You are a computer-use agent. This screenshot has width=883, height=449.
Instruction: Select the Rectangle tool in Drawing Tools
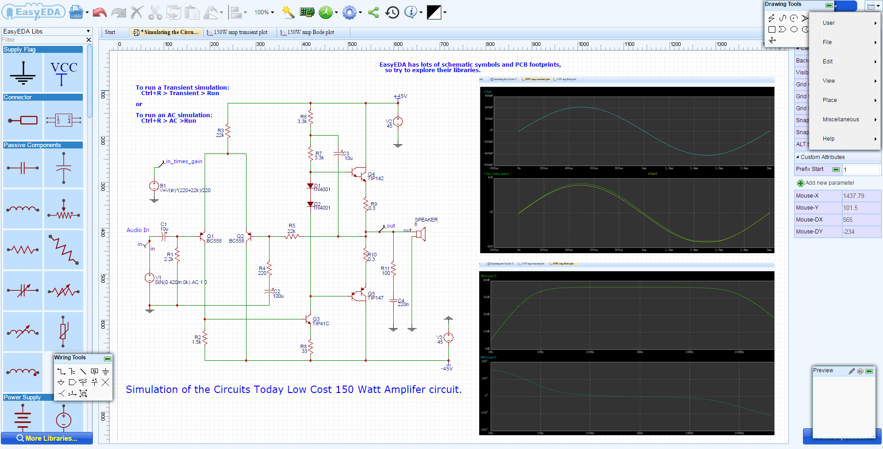772,29
